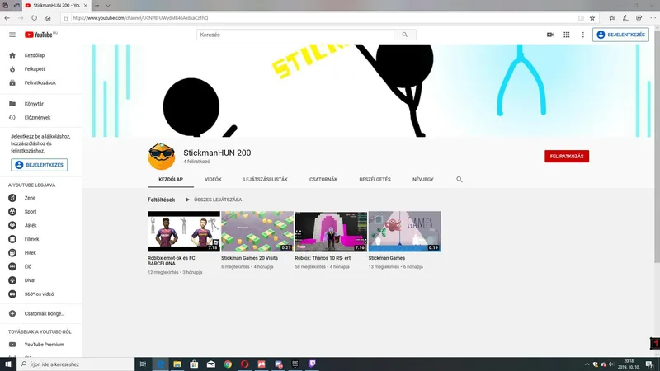Open Roblox: Thanos 10 R$- ért title
This screenshot has width=660, height=371.
click(323, 258)
